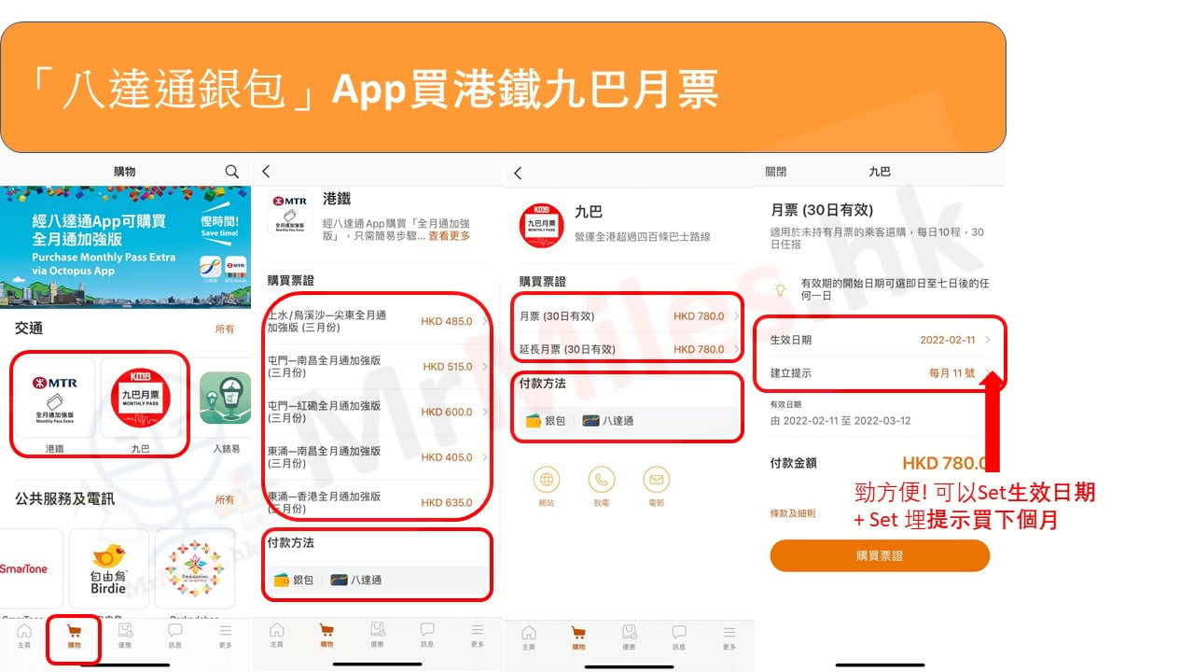
Task: Tap 更多 icon on 九巴 screen
Action: 729,637
